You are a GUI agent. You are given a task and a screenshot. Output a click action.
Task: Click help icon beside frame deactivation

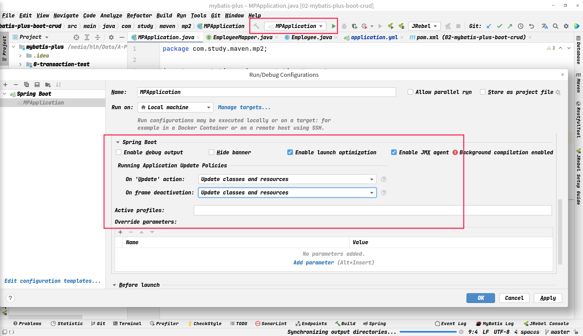(384, 193)
